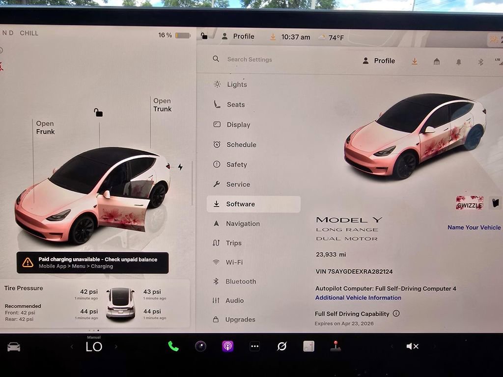Open the notifications bell icon

[x=459, y=62]
